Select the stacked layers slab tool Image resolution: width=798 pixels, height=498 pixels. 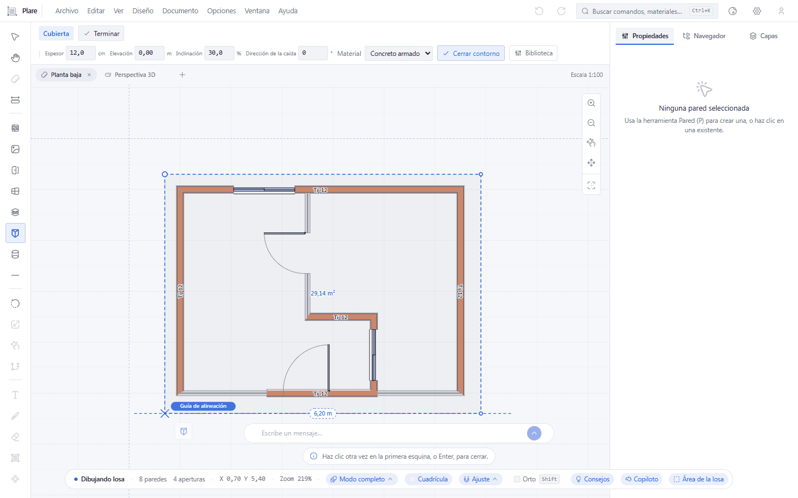click(16, 212)
